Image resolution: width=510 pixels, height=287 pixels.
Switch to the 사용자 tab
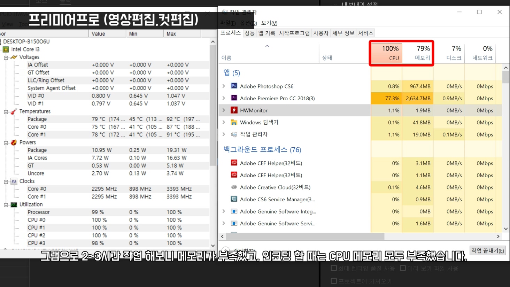coord(321,33)
